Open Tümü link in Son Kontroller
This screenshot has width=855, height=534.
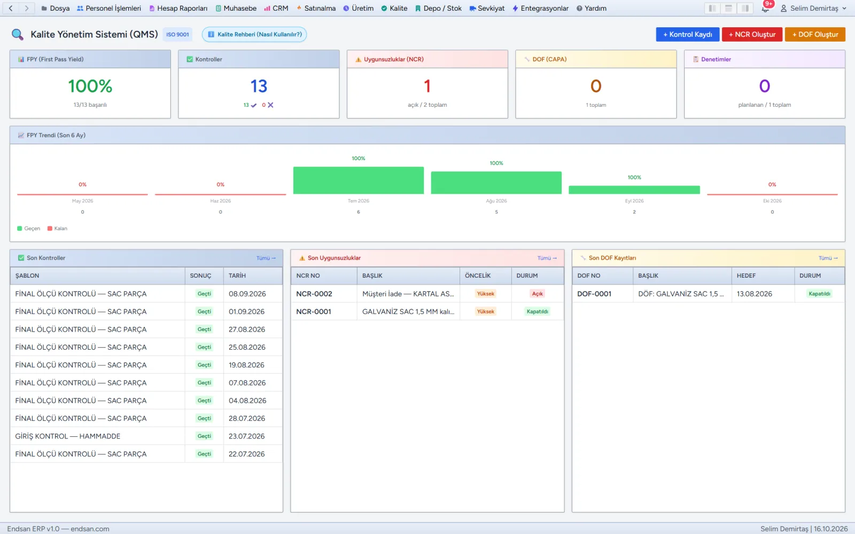(266, 258)
